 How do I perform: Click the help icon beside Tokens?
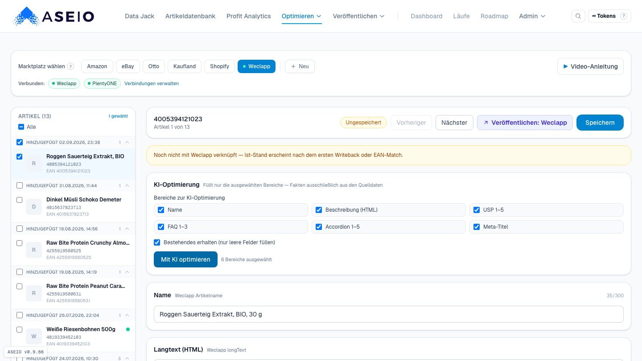(624, 16)
